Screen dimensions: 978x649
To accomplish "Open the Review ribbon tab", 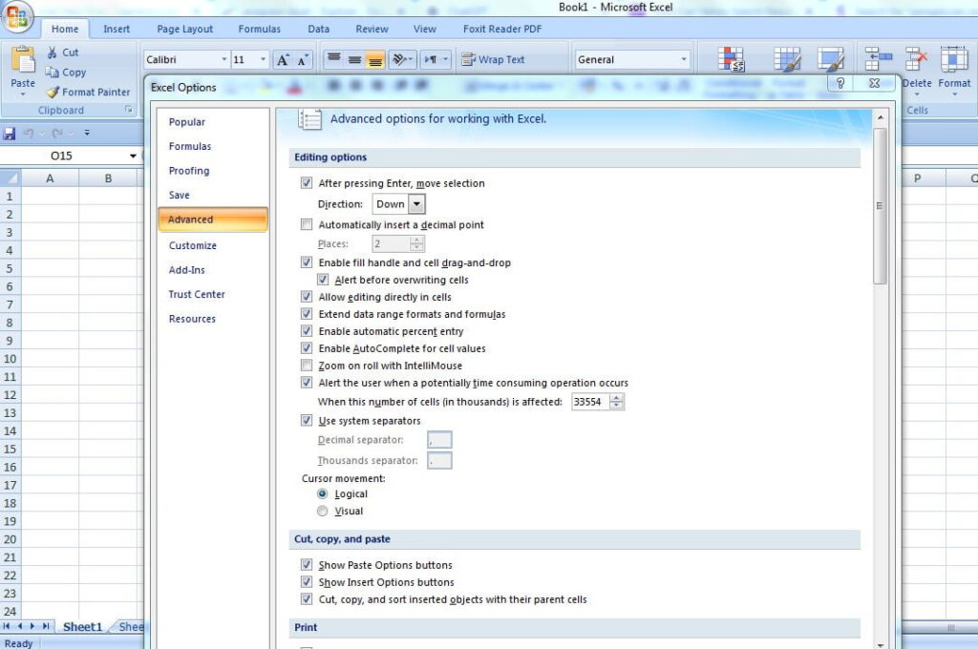I will 372,30.
